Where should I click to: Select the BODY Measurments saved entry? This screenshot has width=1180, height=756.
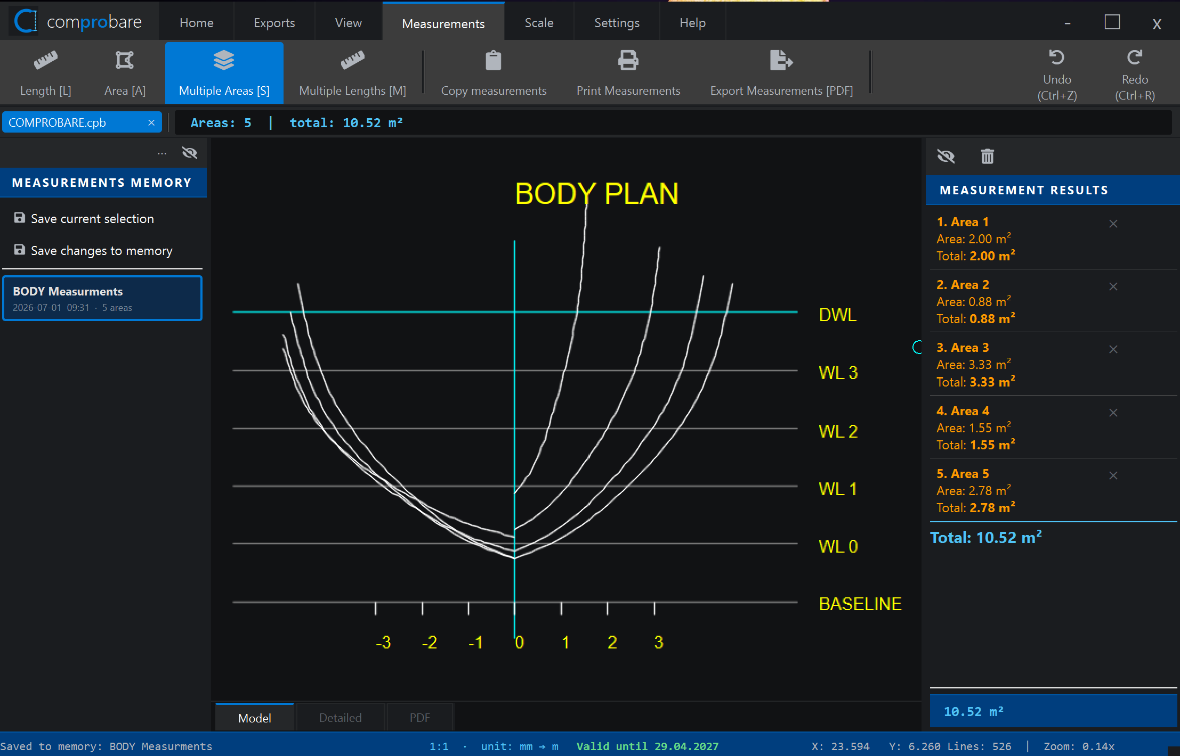click(102, 299)
